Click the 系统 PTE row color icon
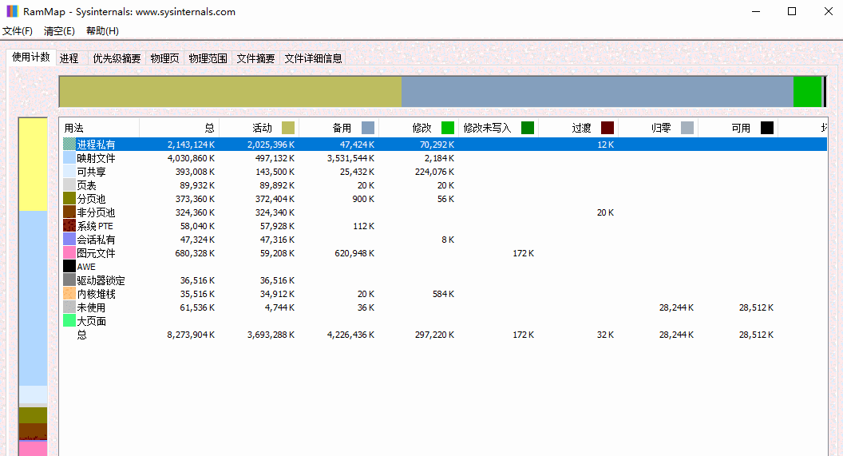 click(x=69, y=226)
